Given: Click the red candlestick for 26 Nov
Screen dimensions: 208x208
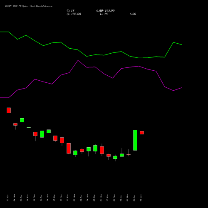Looking at the screenshot, I should coord(102,150).
